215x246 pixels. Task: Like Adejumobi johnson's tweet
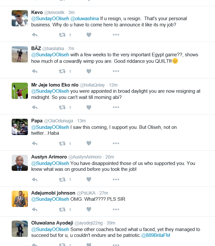coord(89,209)
